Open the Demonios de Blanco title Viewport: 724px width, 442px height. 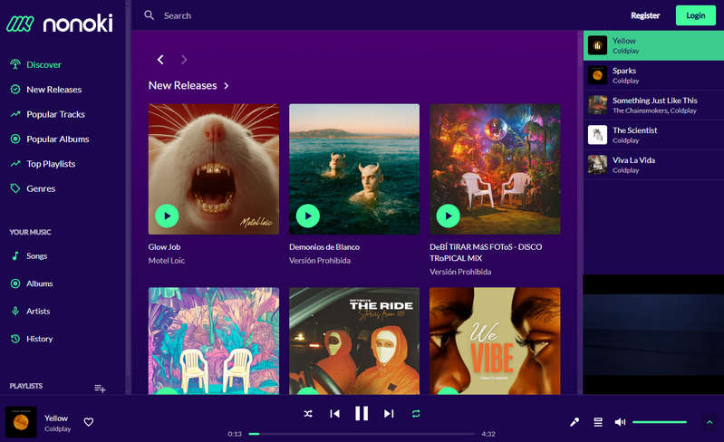(324, 247)
